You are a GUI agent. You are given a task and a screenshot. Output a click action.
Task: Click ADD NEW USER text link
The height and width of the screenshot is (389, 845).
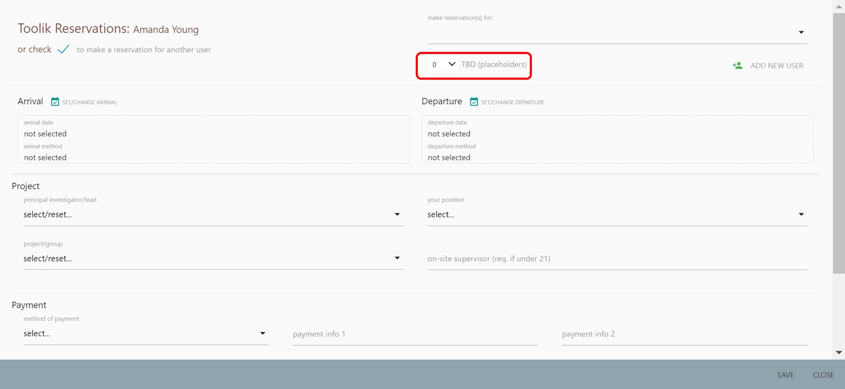pos(776,65)
